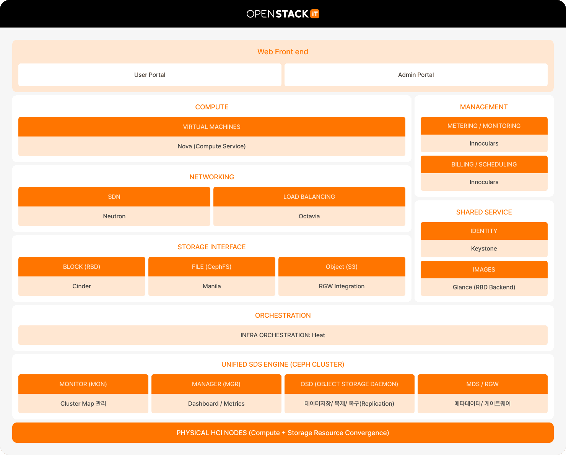Click OSD (OBJECT STORAGE DAEMON) header
This screenshot has width=566, height=455.
pos(350,384)
